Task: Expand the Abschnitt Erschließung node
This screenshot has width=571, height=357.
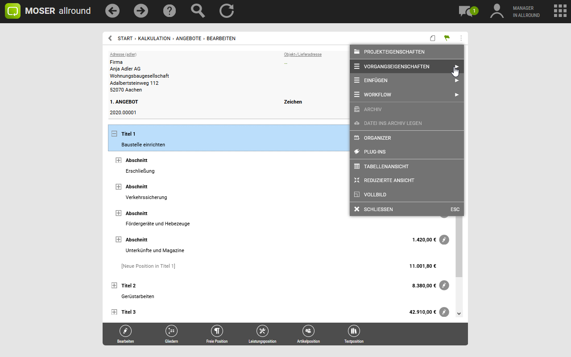Action: point(119,160)
